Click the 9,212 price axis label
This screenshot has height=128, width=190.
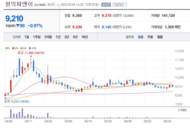tap(179, 87)
